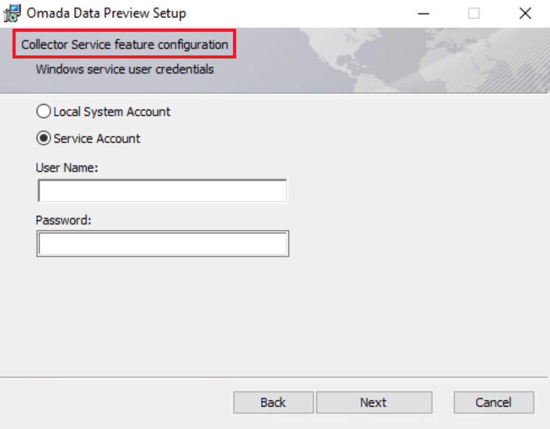
Task: Click the 'Service Account' label text
Action: click(x=97, y=138)
